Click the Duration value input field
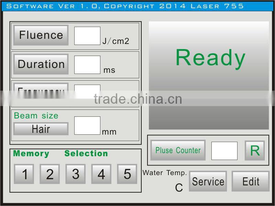275x206 pixels. [x=87, y=64]
